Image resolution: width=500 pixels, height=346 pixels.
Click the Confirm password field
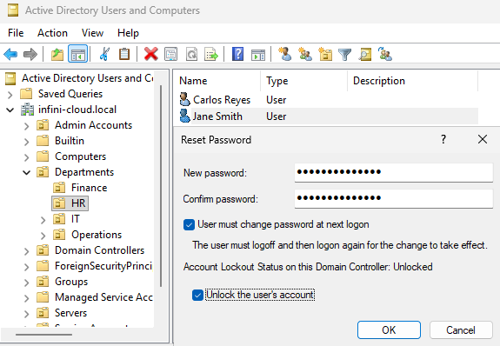pos(394,199)
